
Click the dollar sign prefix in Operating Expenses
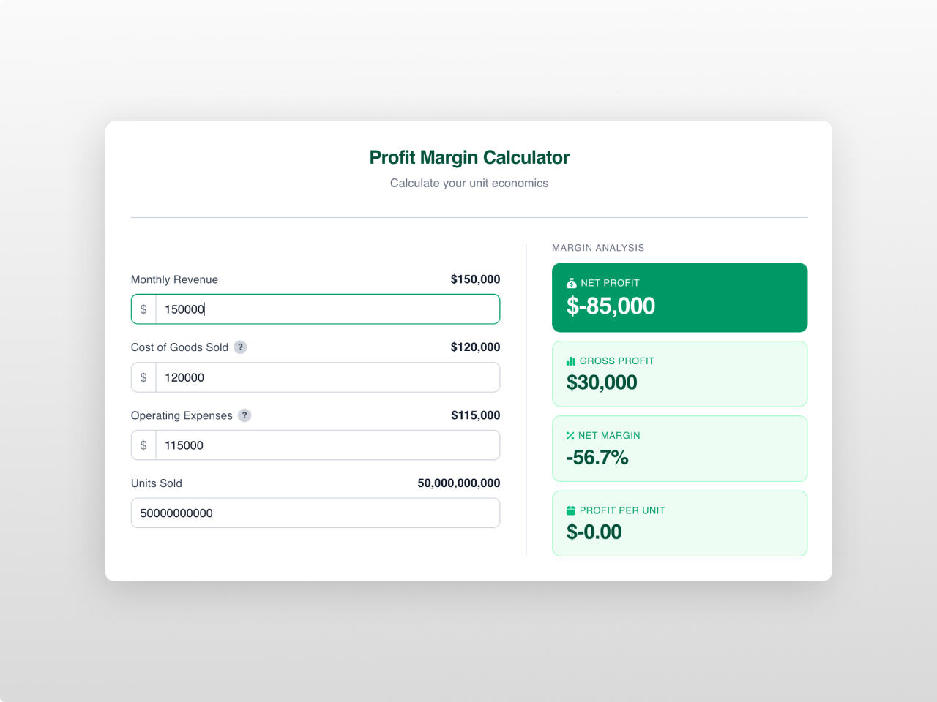(143, 445)
